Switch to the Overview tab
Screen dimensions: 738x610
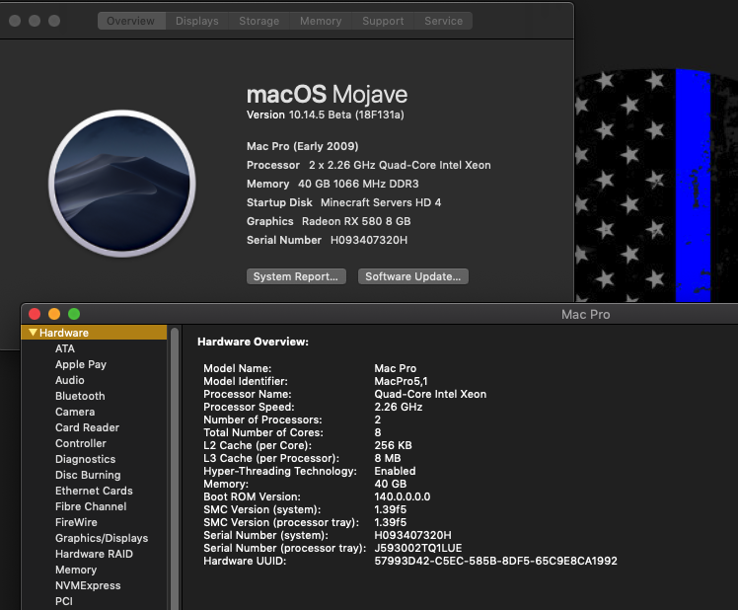[131, 21]
